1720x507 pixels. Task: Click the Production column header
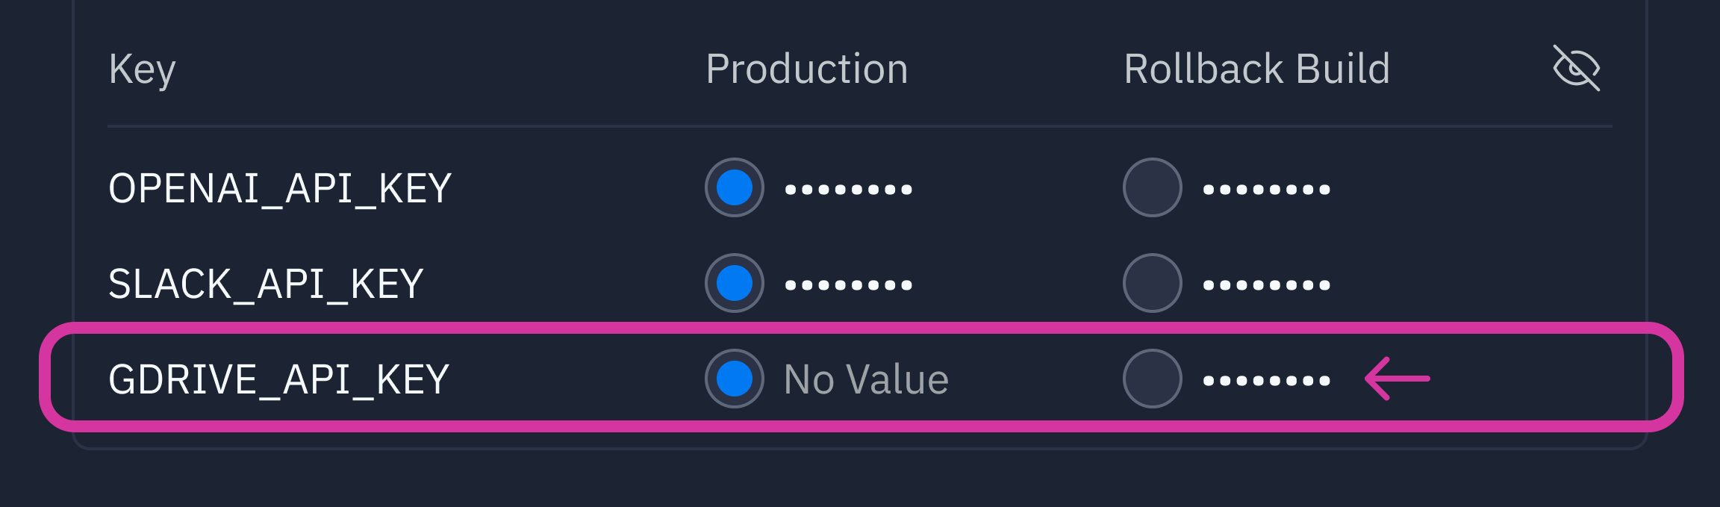806,69
